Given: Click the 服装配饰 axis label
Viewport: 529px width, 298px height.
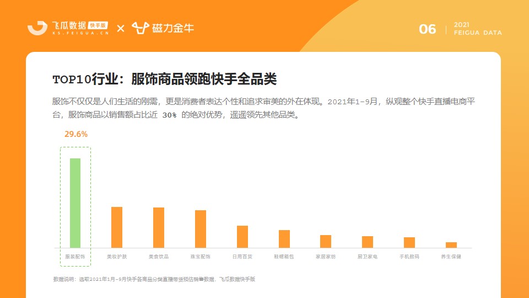Looking at the screenshot, I should coord(75,257).
